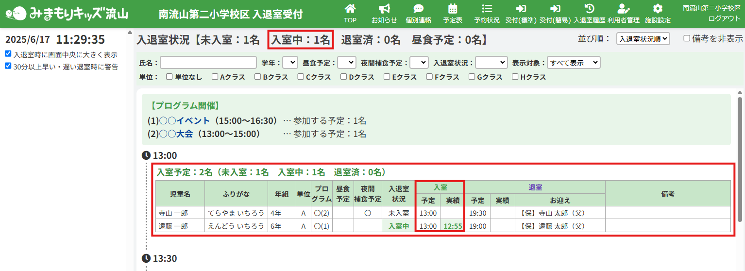Check the Aクラス filter checkbox

(x=215, y=77)
